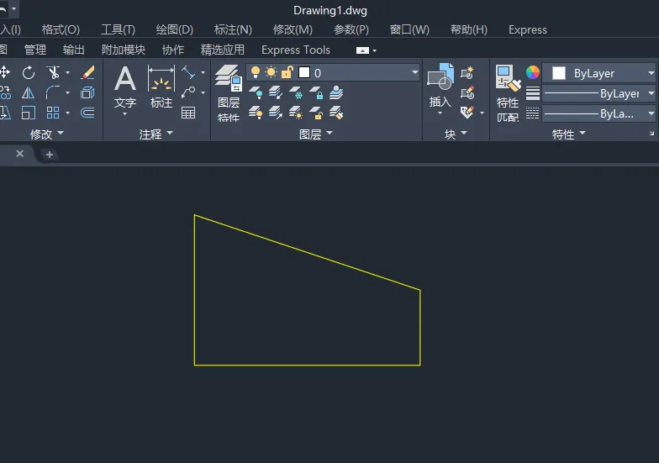The width and height of the screenshot is (659, 463).
Task: Select the Fillet tool
Action: pyautogui.click(x=53, y=92)
